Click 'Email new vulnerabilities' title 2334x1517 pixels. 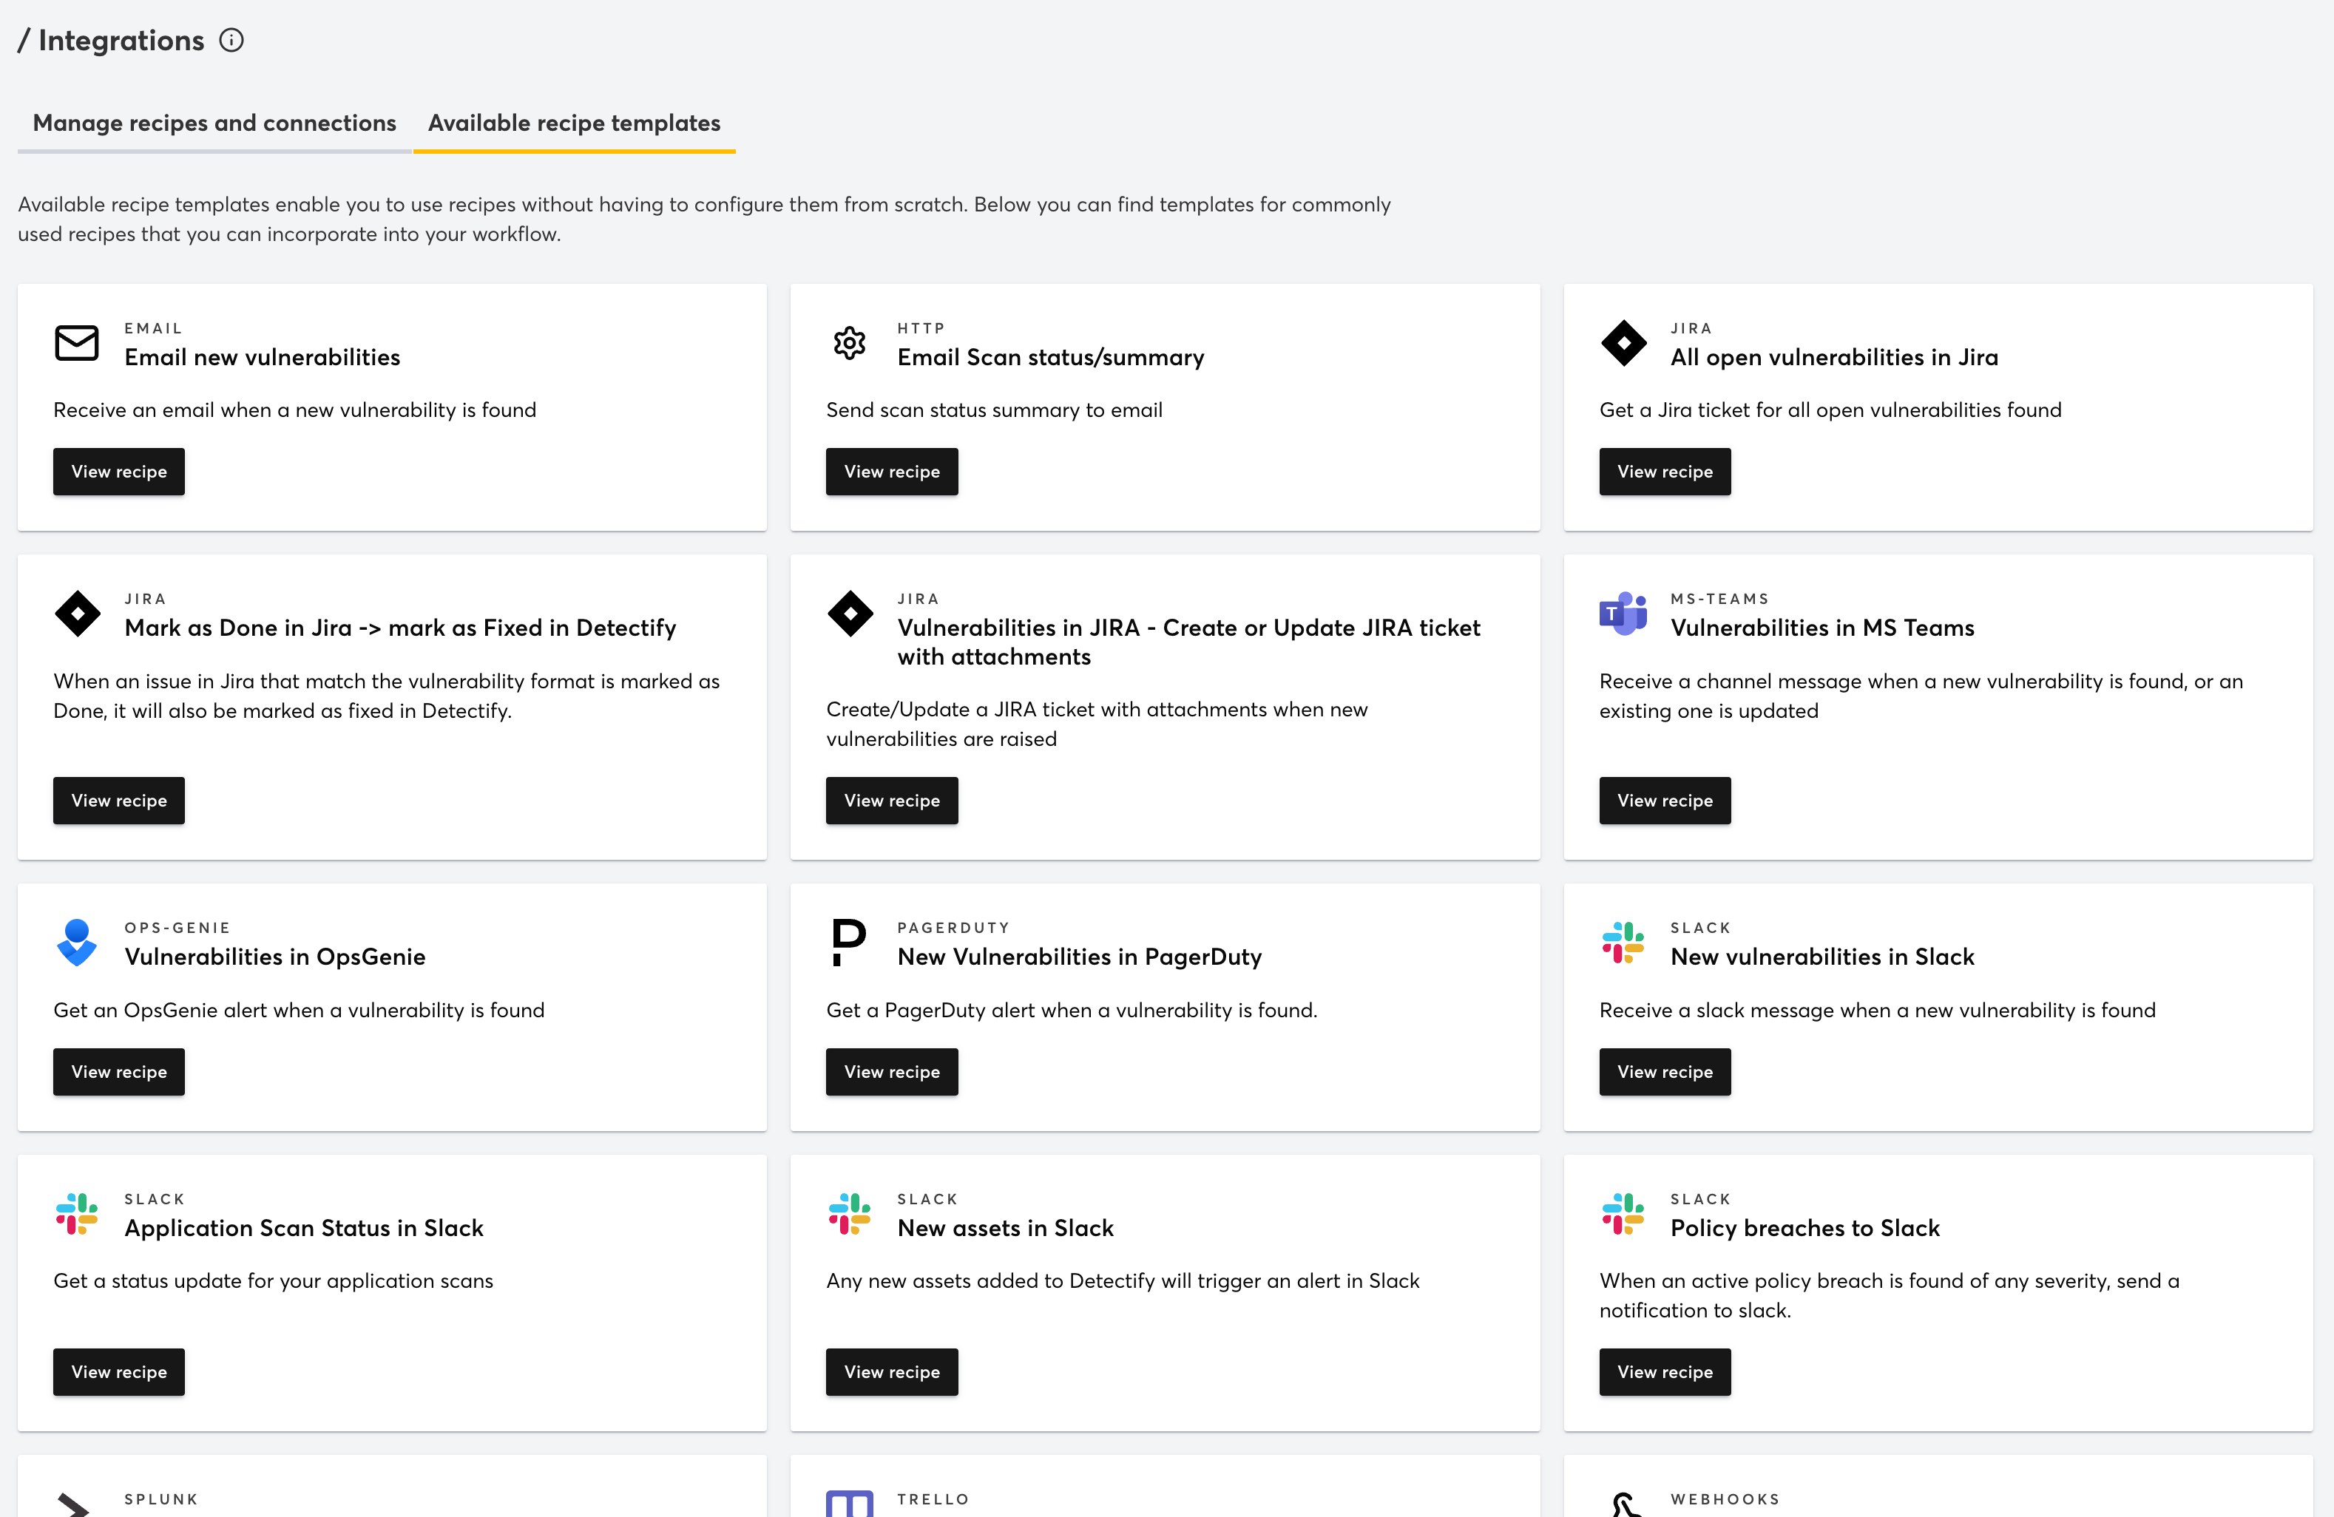tap(262, 357)
